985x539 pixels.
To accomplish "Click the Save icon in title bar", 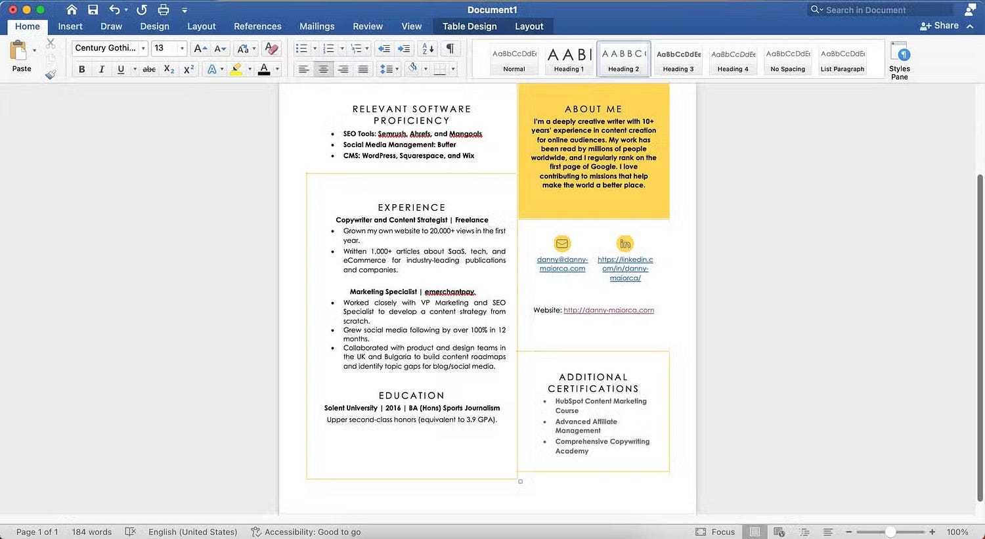I will (93, 9).
